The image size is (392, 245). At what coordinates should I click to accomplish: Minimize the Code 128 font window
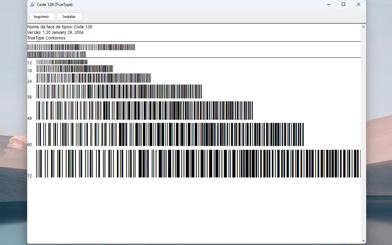pos(329,4)
